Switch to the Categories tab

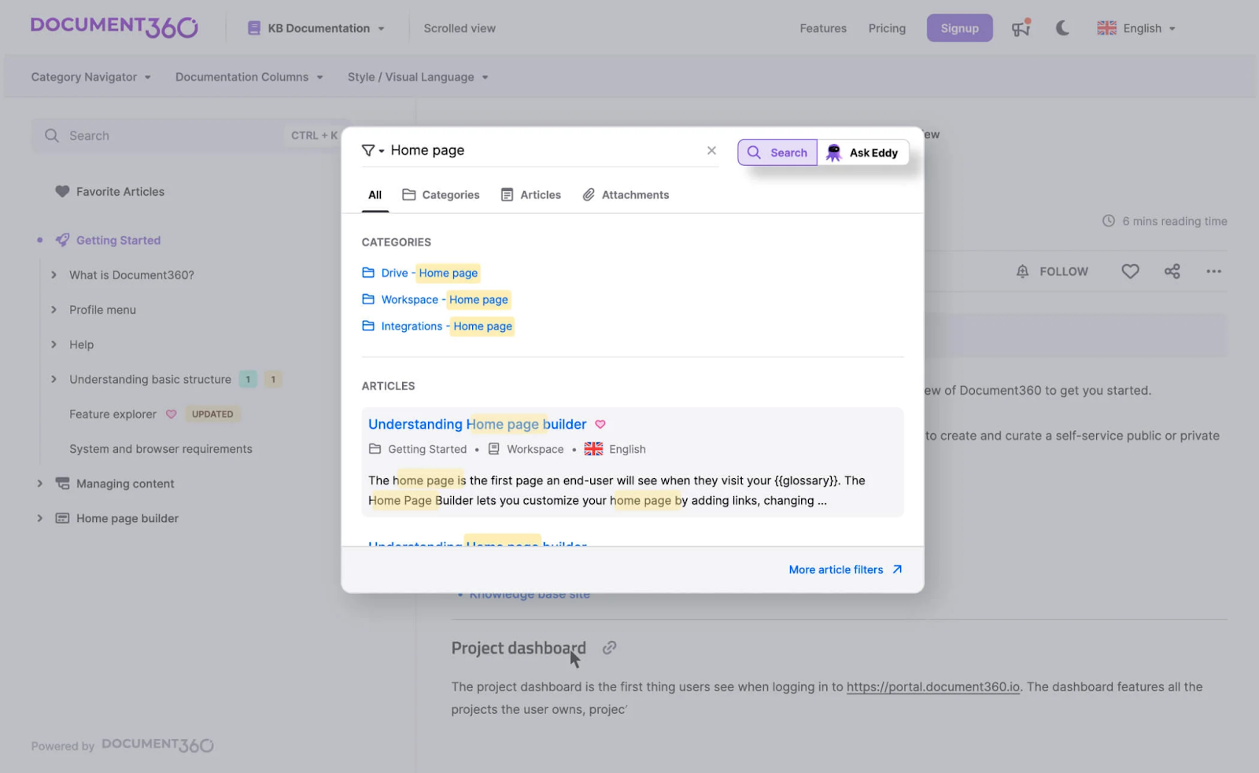[x=441, y=195]
